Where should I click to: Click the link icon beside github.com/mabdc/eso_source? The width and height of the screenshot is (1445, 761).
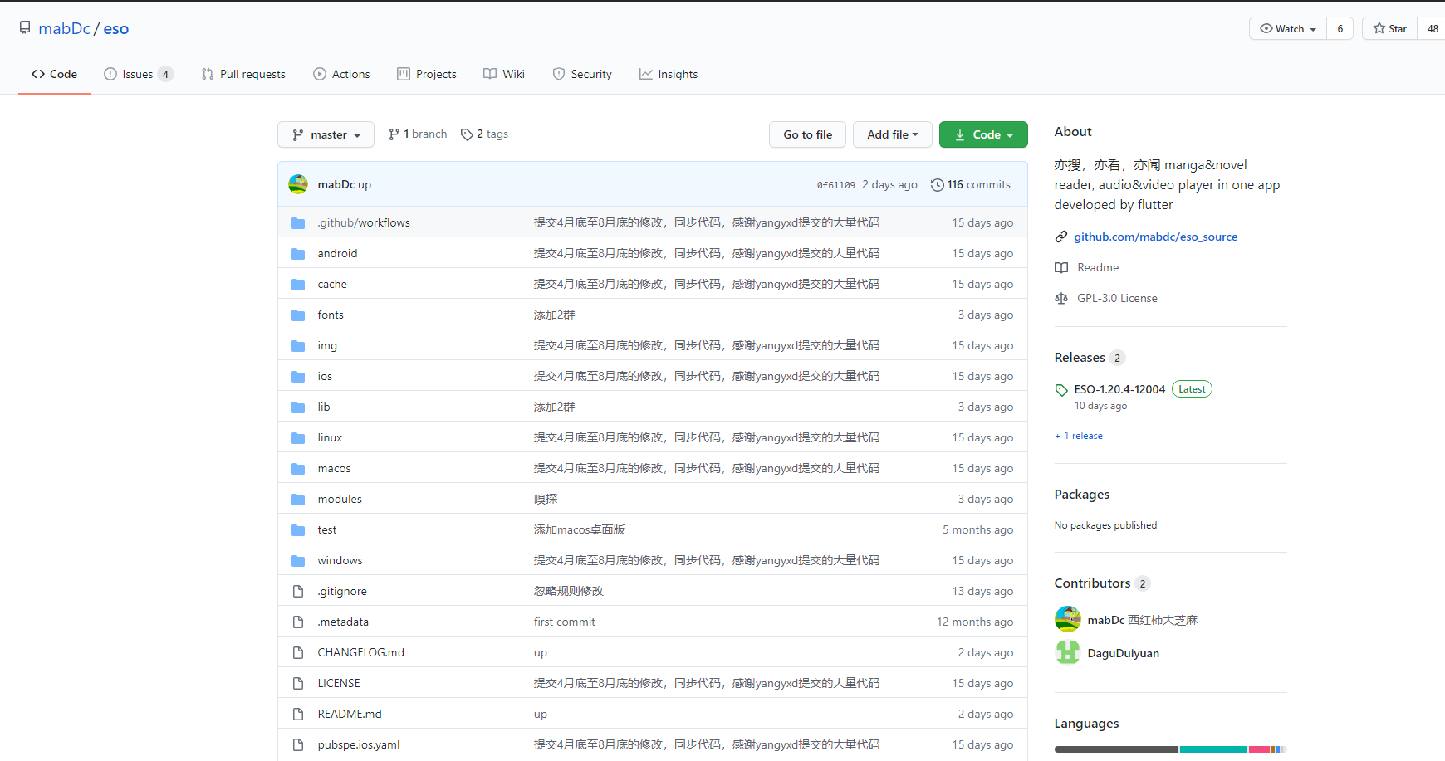(x=1061, y=237)
